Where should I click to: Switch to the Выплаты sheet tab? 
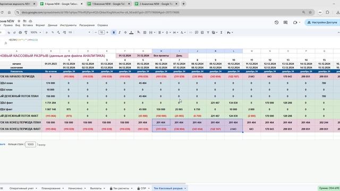(x=96, y=188)
